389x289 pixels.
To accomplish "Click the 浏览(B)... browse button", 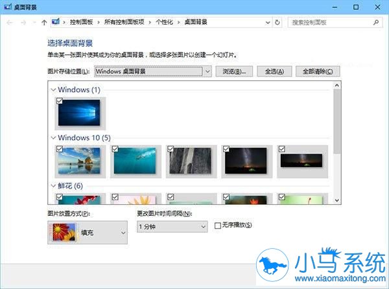I will click(x=234, y=71).
